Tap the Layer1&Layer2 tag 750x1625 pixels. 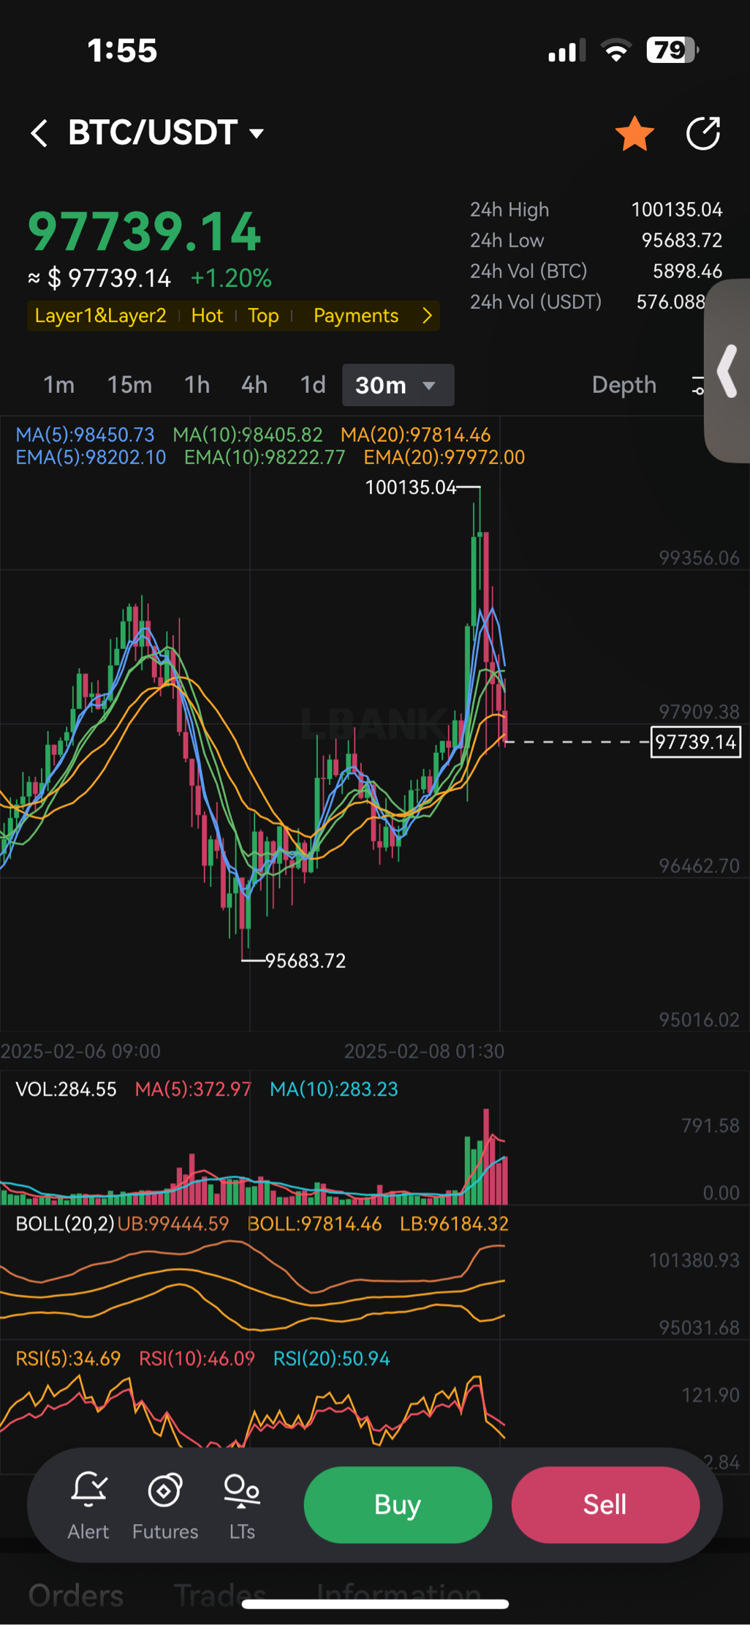tap(101, 316)
